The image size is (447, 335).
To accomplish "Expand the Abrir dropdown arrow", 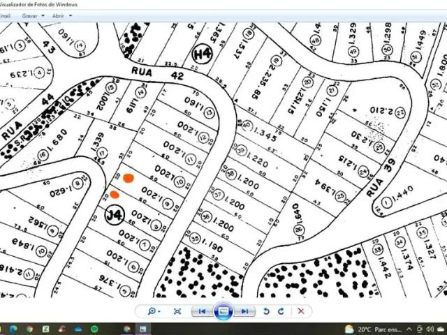I will (x=71, y=16).
